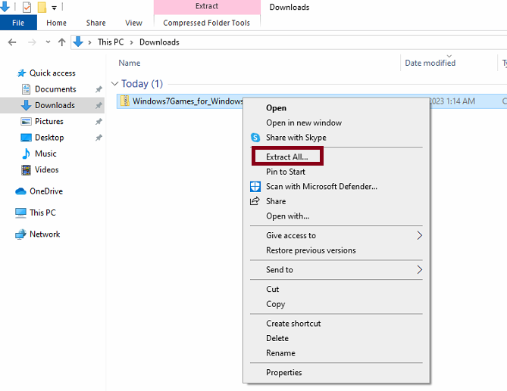Viewport: 507px width, 391px height.
Task: Open the Compressed Folder Tools tab
Action: point(207,23)
